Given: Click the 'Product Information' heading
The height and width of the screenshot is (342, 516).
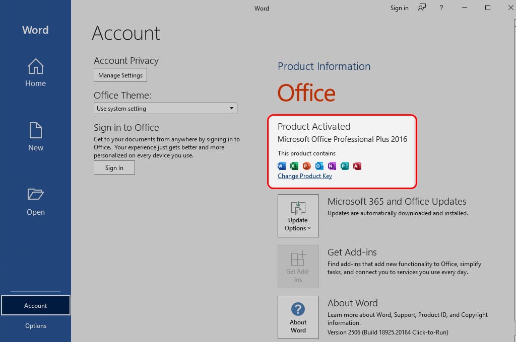Looking at the screenshot, I should tap(324, 66).
